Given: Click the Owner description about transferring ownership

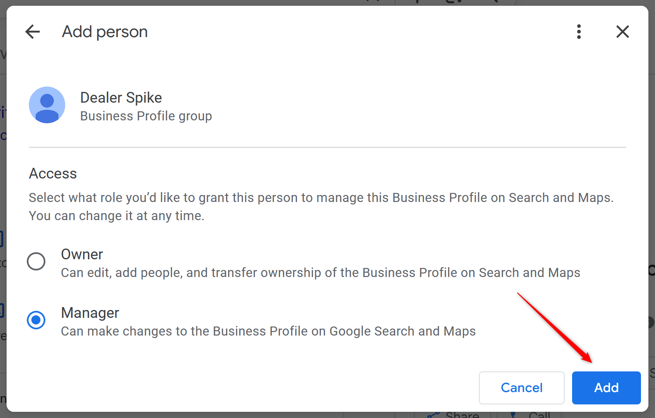Looking at the screenshot, I should click(x=320, y=273).
